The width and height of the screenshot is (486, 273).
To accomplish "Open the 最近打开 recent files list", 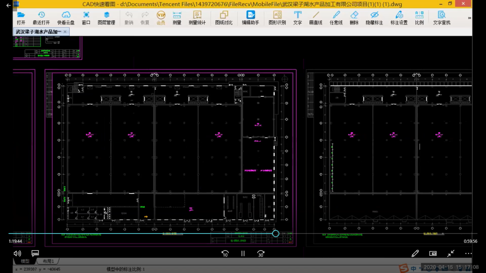I will click(x=41, y=18).
